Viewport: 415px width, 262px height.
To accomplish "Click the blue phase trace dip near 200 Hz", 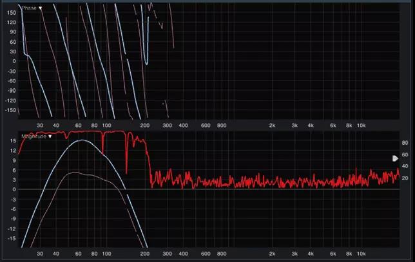I will [x=146, y=64].
